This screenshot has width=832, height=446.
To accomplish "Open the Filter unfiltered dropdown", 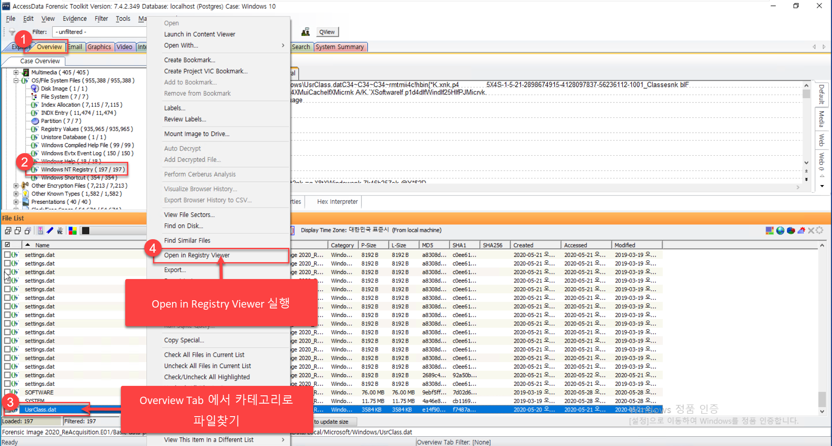I will pyautogui.click(x=100, y=32).
